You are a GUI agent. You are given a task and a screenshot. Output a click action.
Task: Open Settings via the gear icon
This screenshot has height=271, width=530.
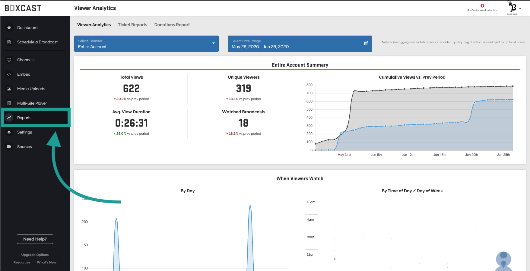pos(9,132)
